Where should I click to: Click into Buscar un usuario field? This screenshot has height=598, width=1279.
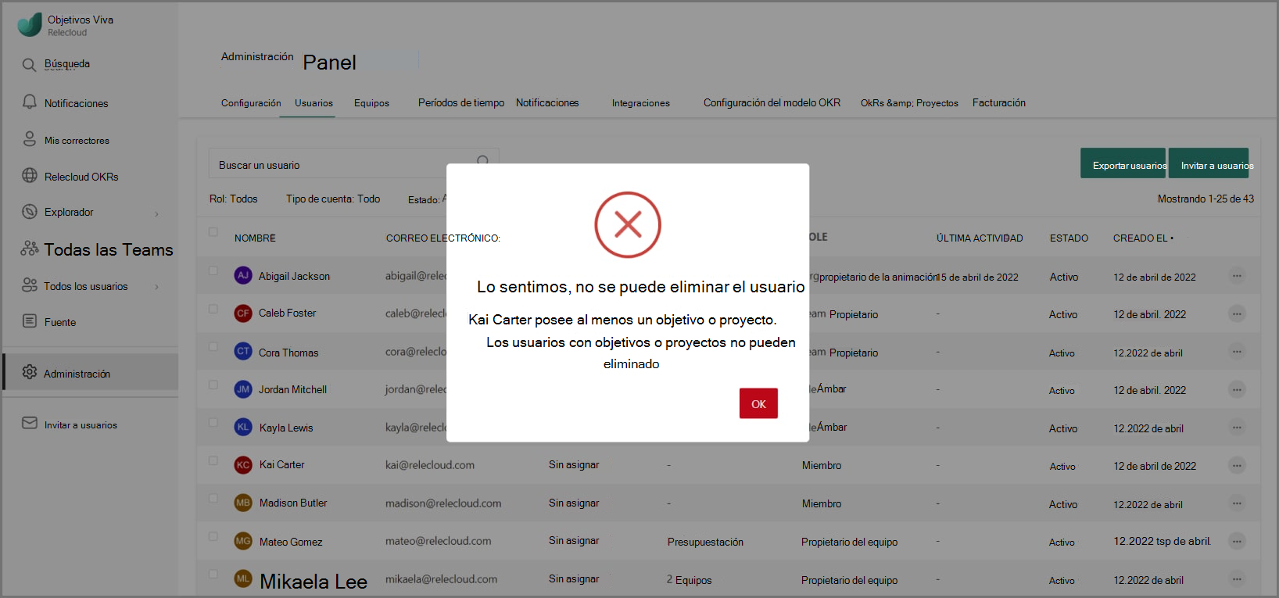point(353,163)
